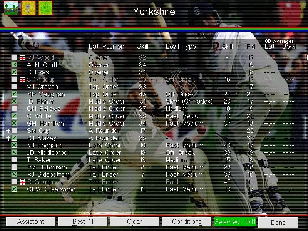Click England flag icon beside MJ Wood
Screen dimensions: 308x231
(x=22, y=58)
